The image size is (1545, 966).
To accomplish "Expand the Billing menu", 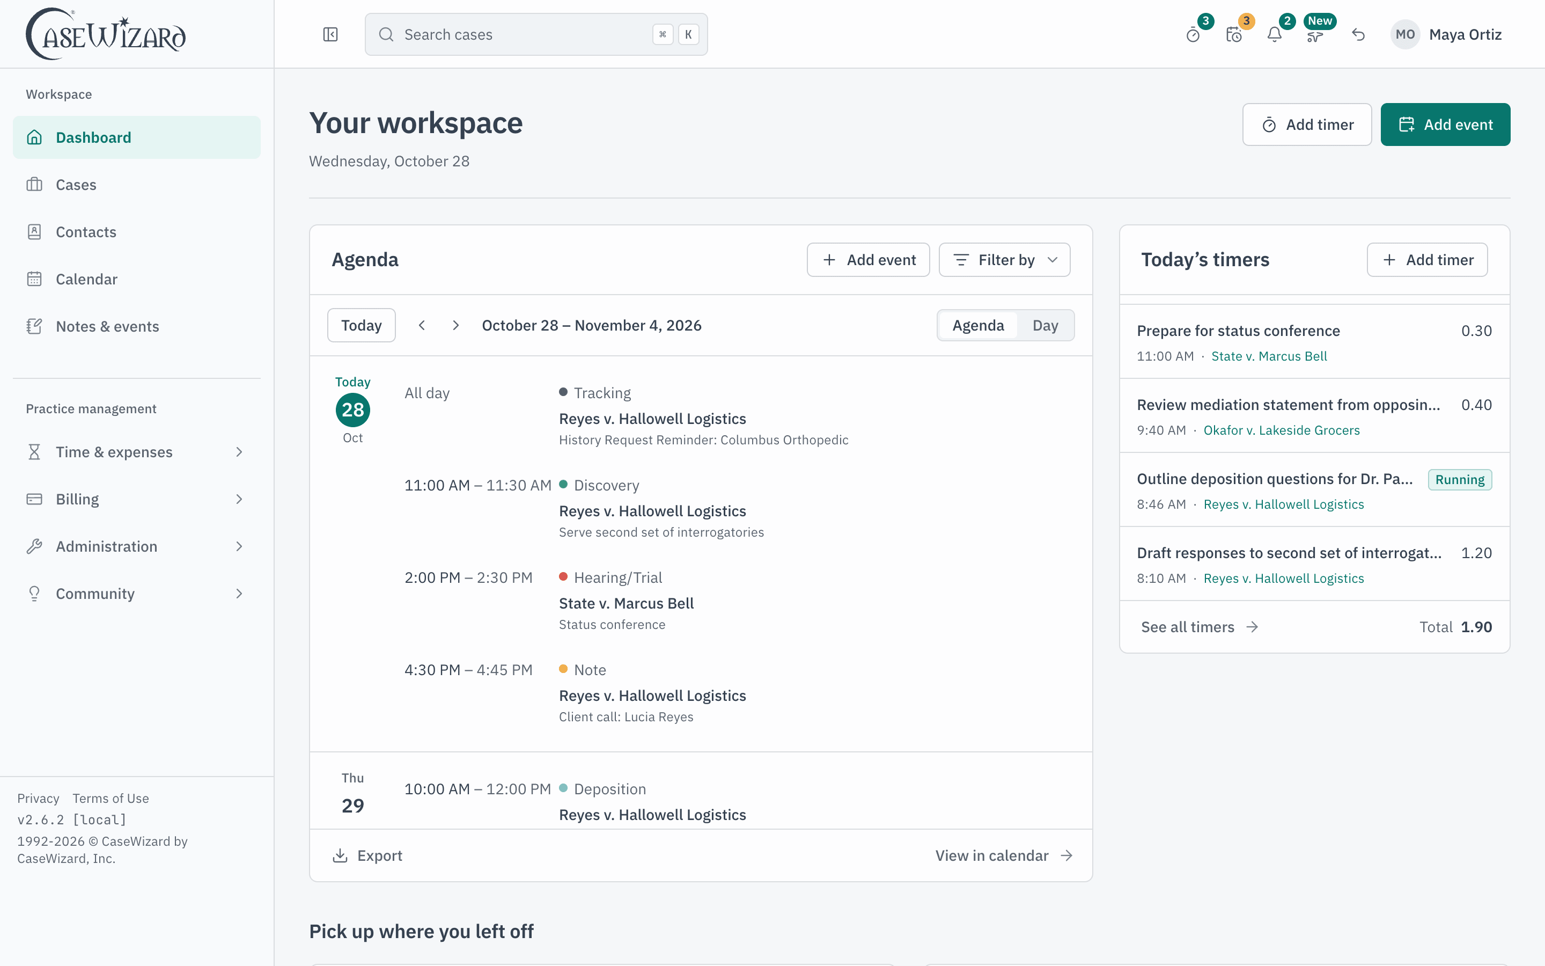I will (x=137, y=499).
